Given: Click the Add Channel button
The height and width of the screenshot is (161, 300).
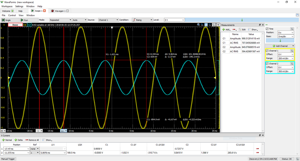Looking at the screenshot, I should (280, 46).
